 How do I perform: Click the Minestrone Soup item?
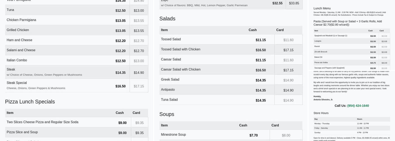point(174,135)
